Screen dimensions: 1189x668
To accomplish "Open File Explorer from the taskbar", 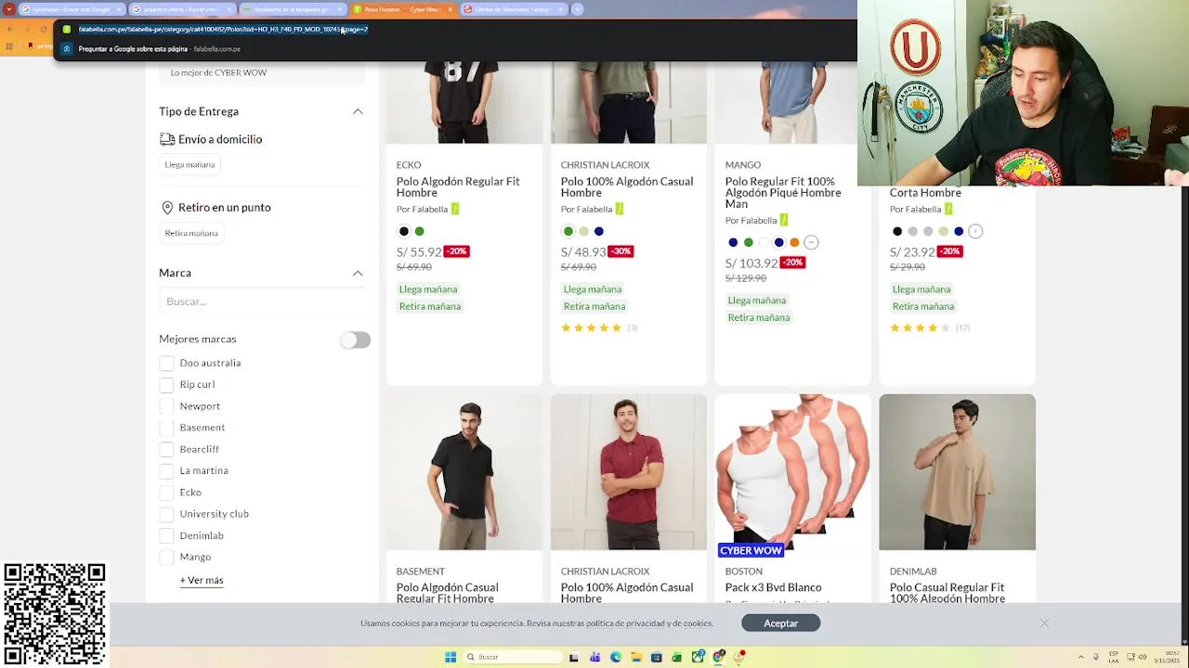I will point(636,657).
